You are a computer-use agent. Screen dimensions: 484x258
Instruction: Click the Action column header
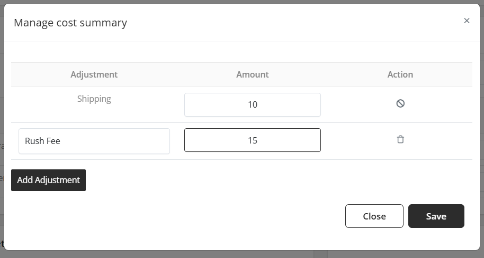click(x=400, y=74)
